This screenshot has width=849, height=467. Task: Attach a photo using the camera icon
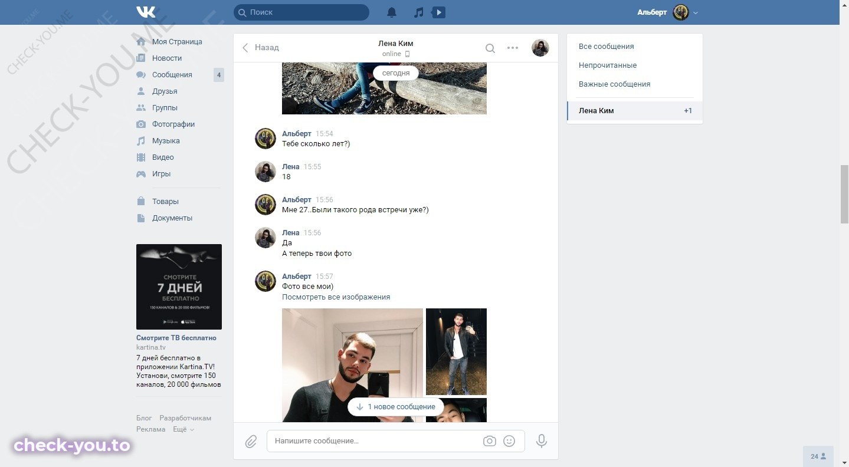(x=489, y=441)
